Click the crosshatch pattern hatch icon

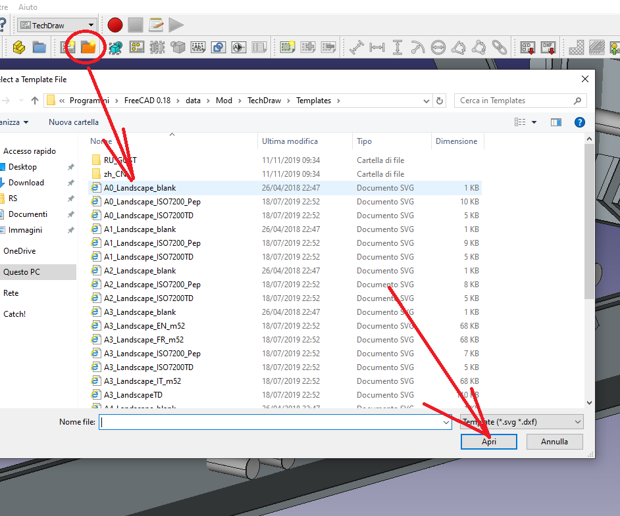click(x=577, y=48)
